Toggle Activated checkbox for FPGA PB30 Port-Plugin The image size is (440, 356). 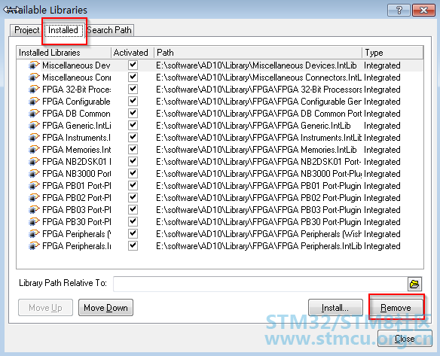click(133, 222)
